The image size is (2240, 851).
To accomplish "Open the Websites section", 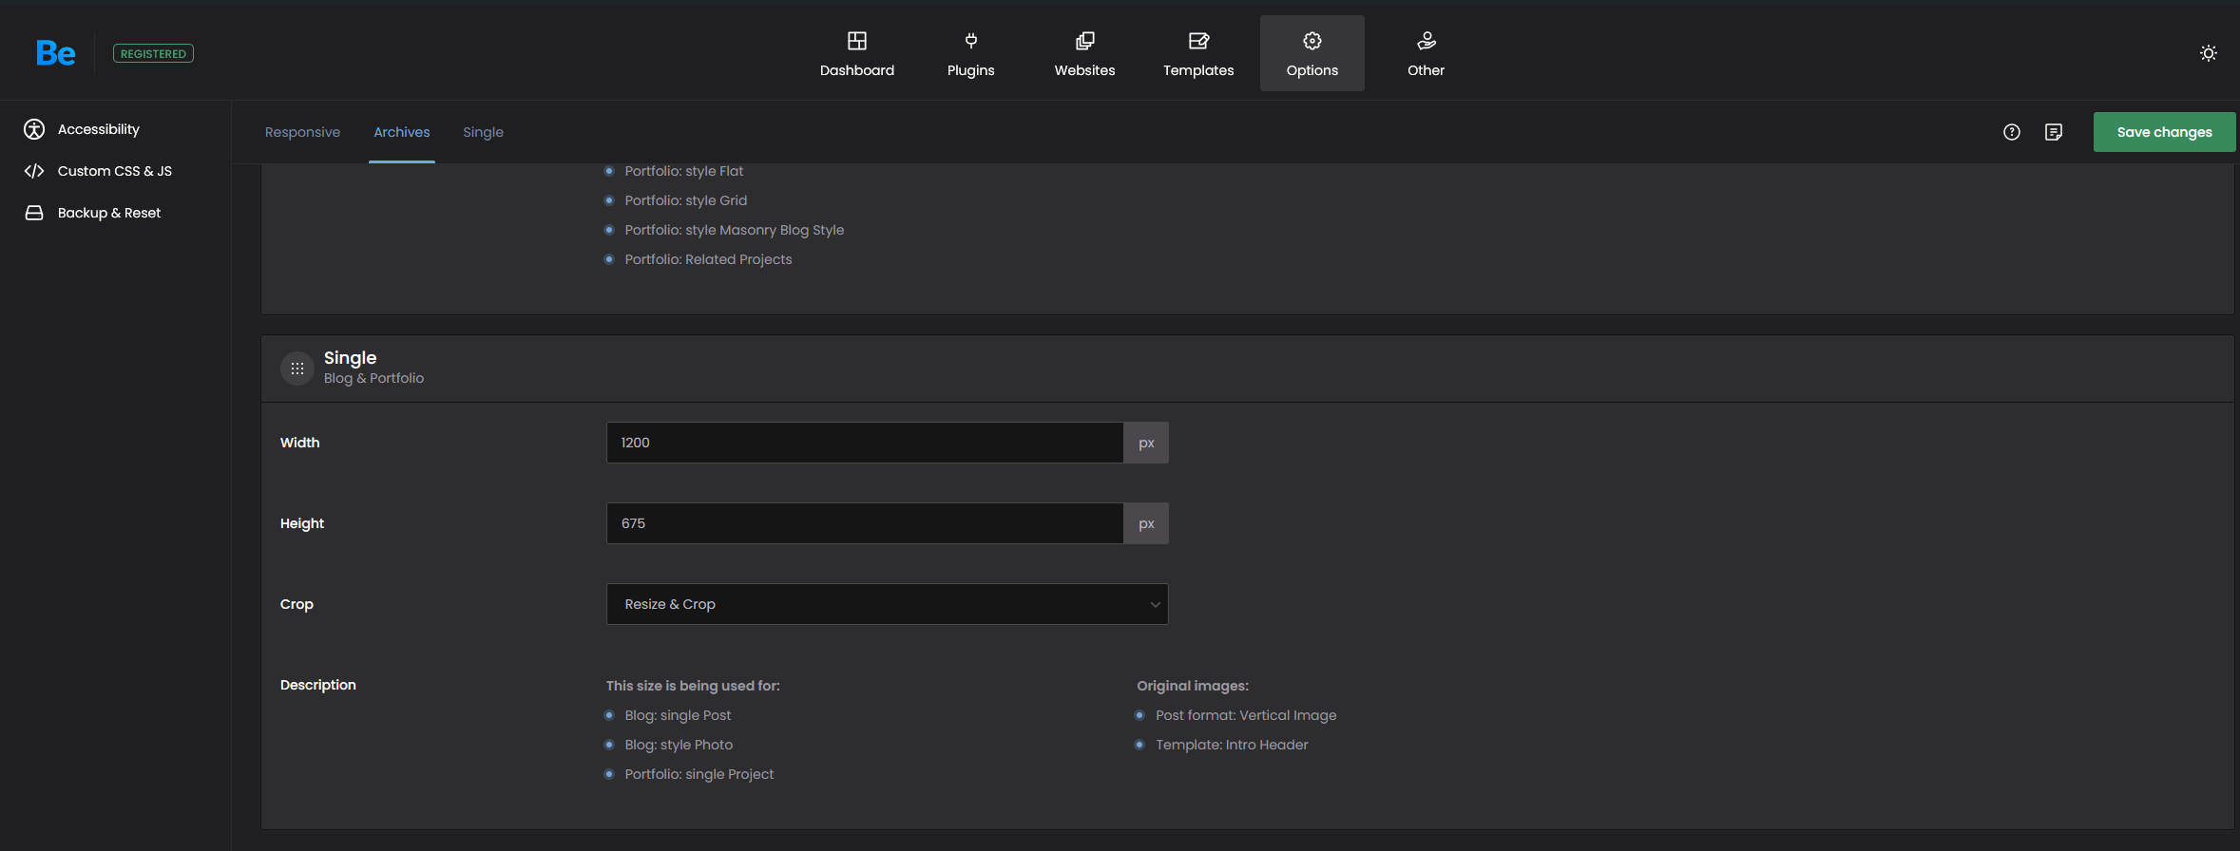I will point(1084,53).
